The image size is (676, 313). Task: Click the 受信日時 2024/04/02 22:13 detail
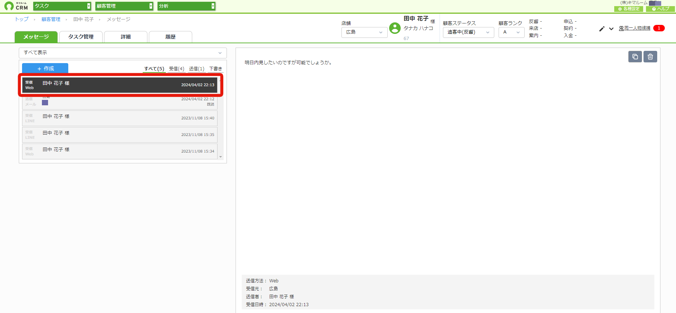(x=277, y=305)
